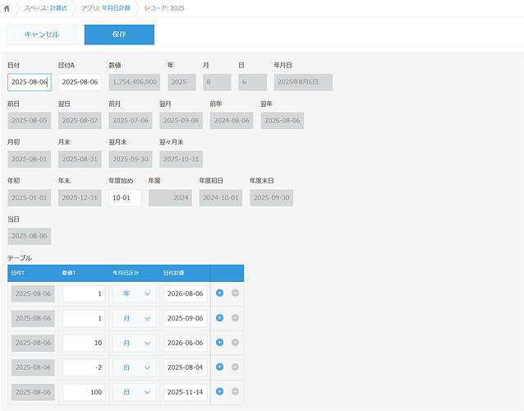Click the 日付 input field
524x411 pixels.
point(29,82)
